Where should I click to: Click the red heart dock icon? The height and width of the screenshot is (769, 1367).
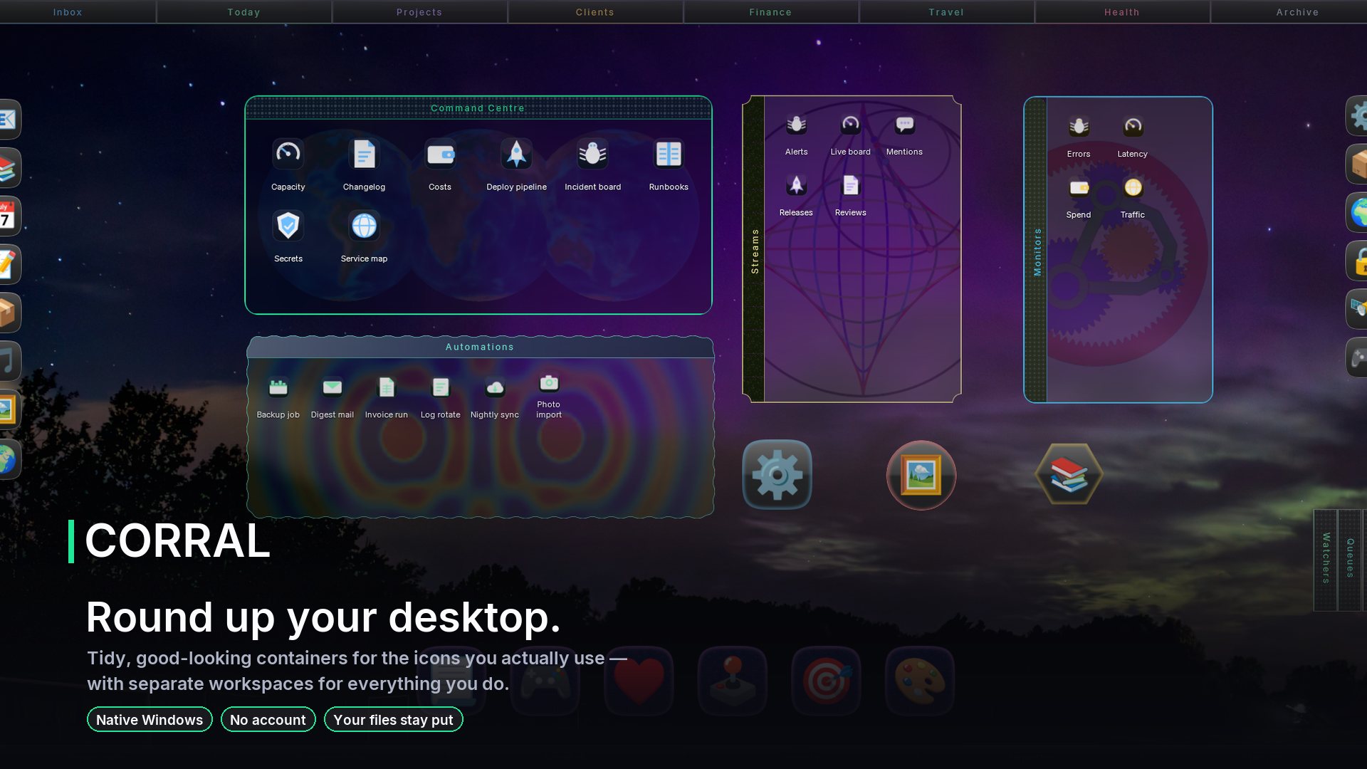[639, 681]
